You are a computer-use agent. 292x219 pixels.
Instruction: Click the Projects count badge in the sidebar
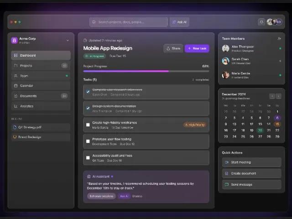pos(64,66)
